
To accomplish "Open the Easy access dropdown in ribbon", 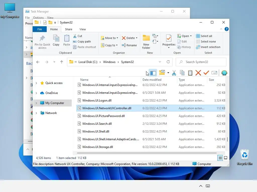I will click(155, 41).
